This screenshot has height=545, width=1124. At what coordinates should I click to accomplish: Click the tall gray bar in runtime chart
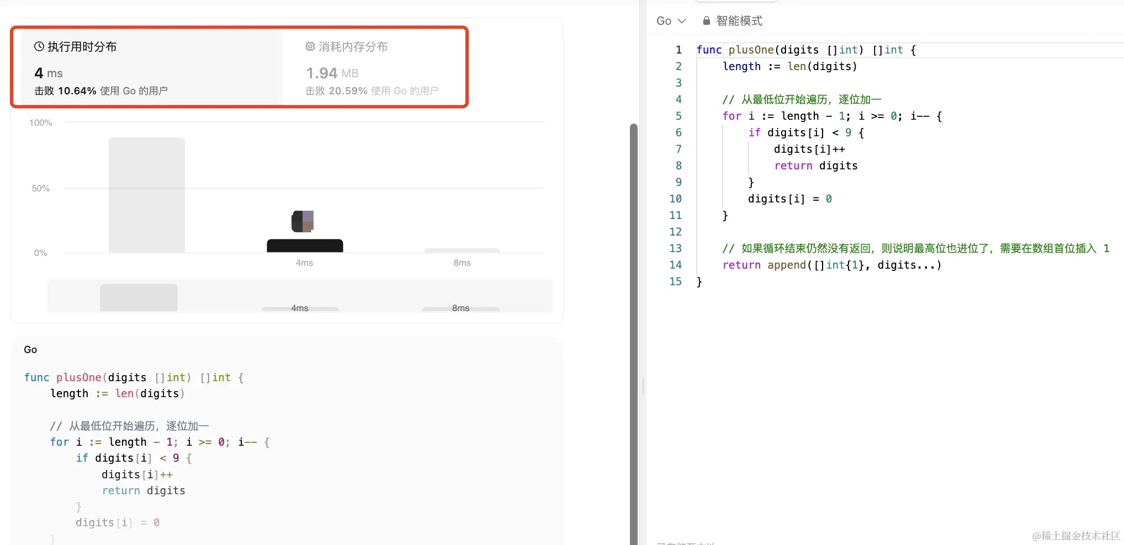click(147, 195)
